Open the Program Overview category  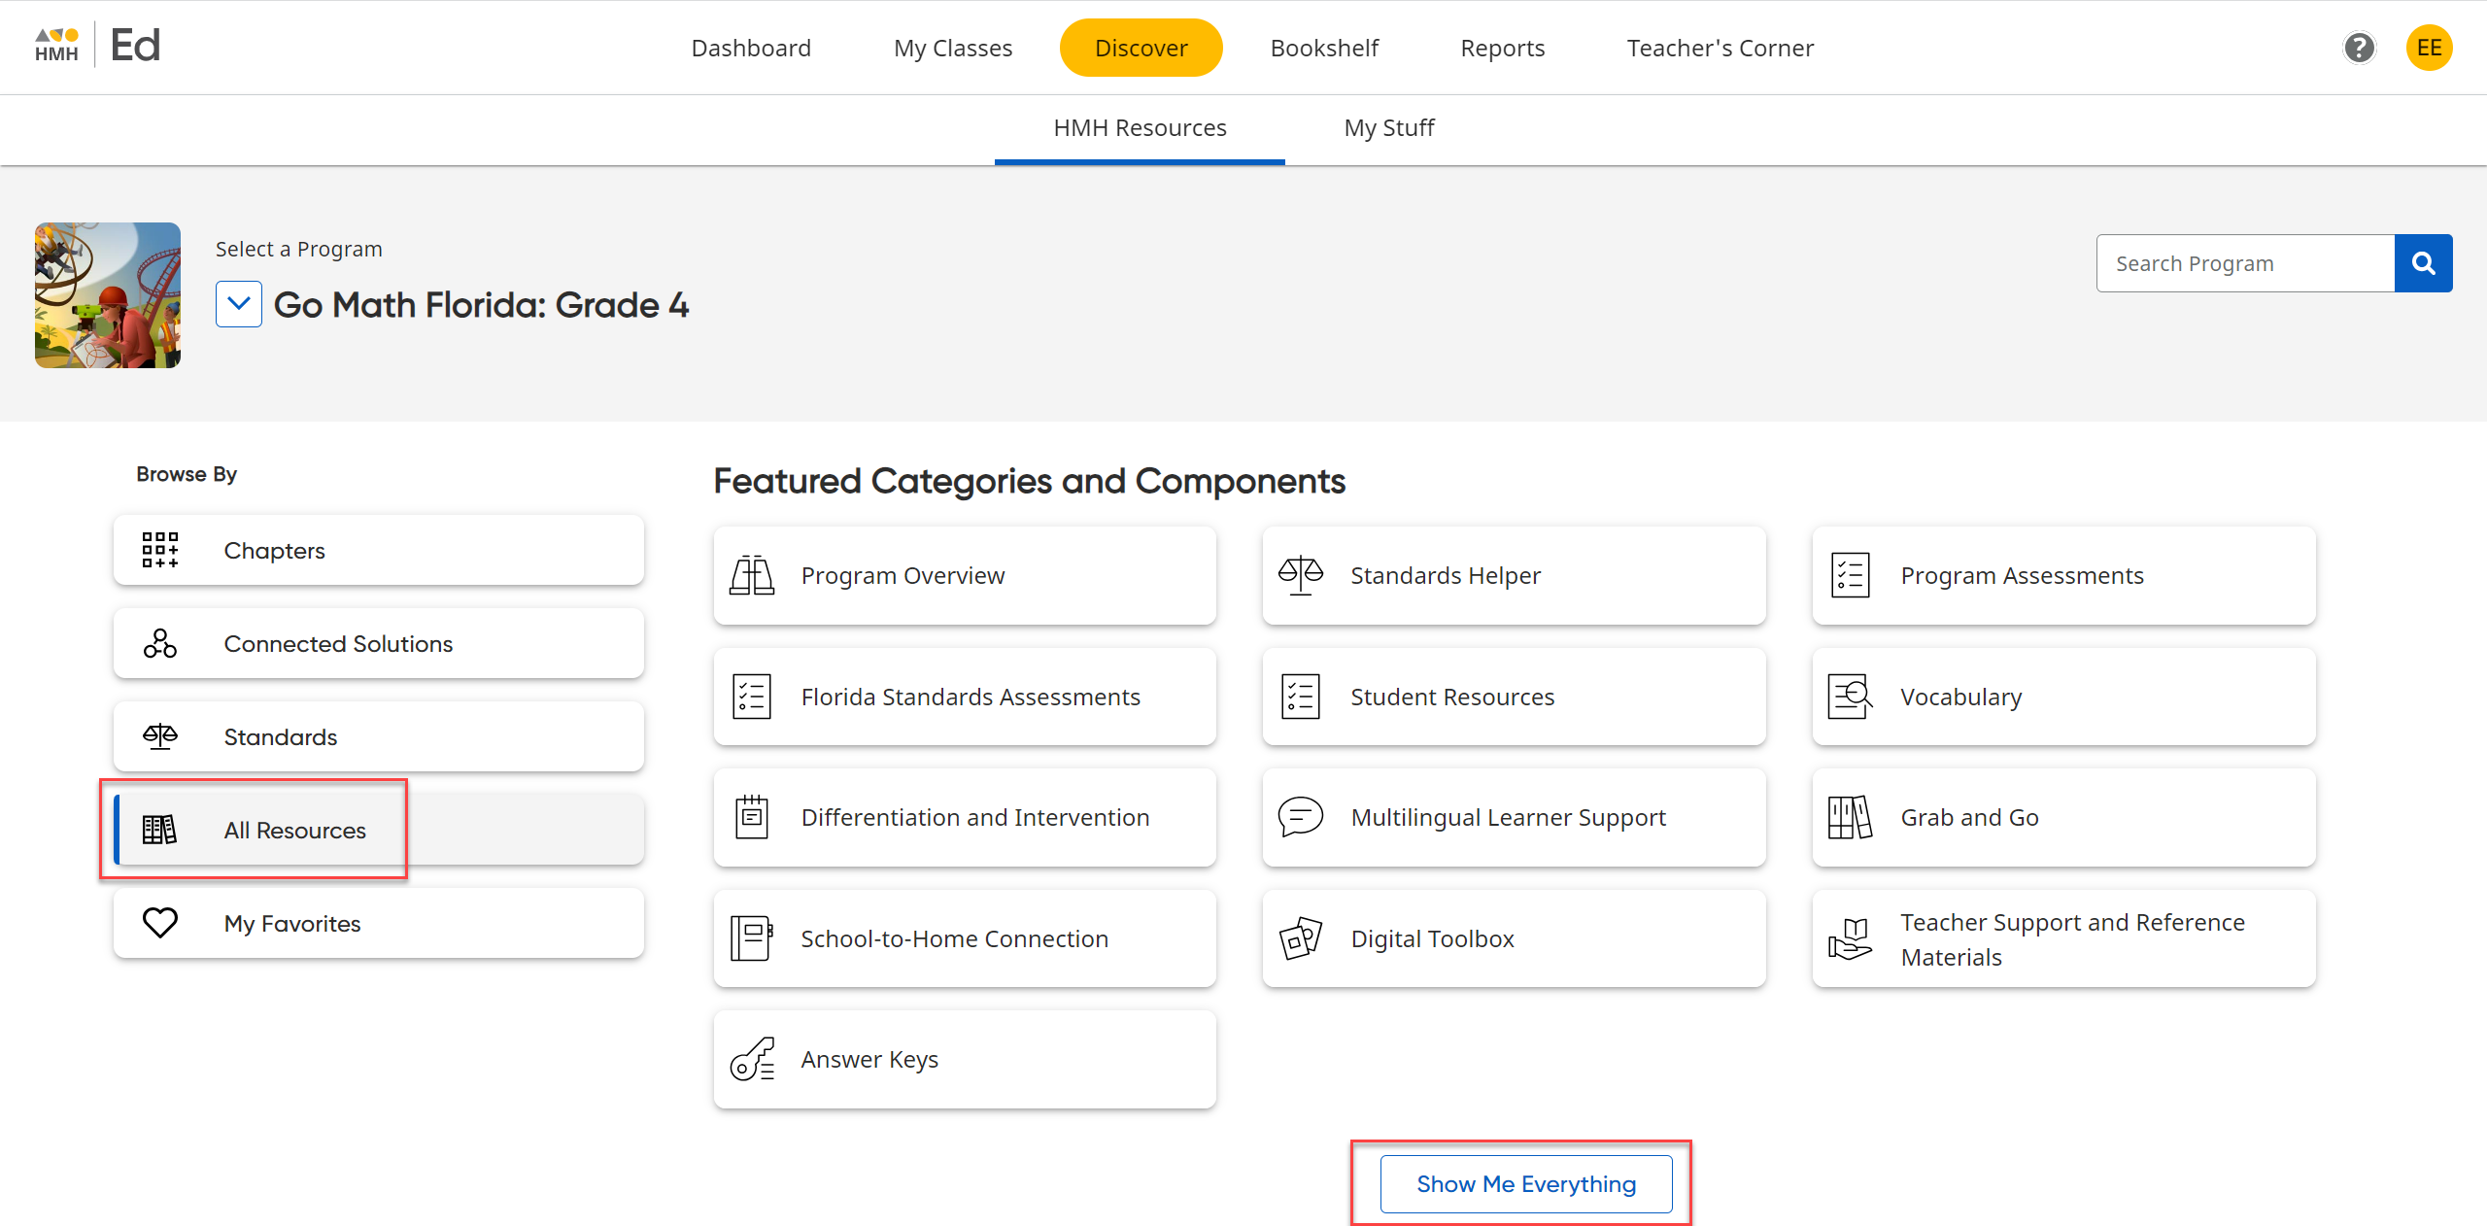[964, 574]
